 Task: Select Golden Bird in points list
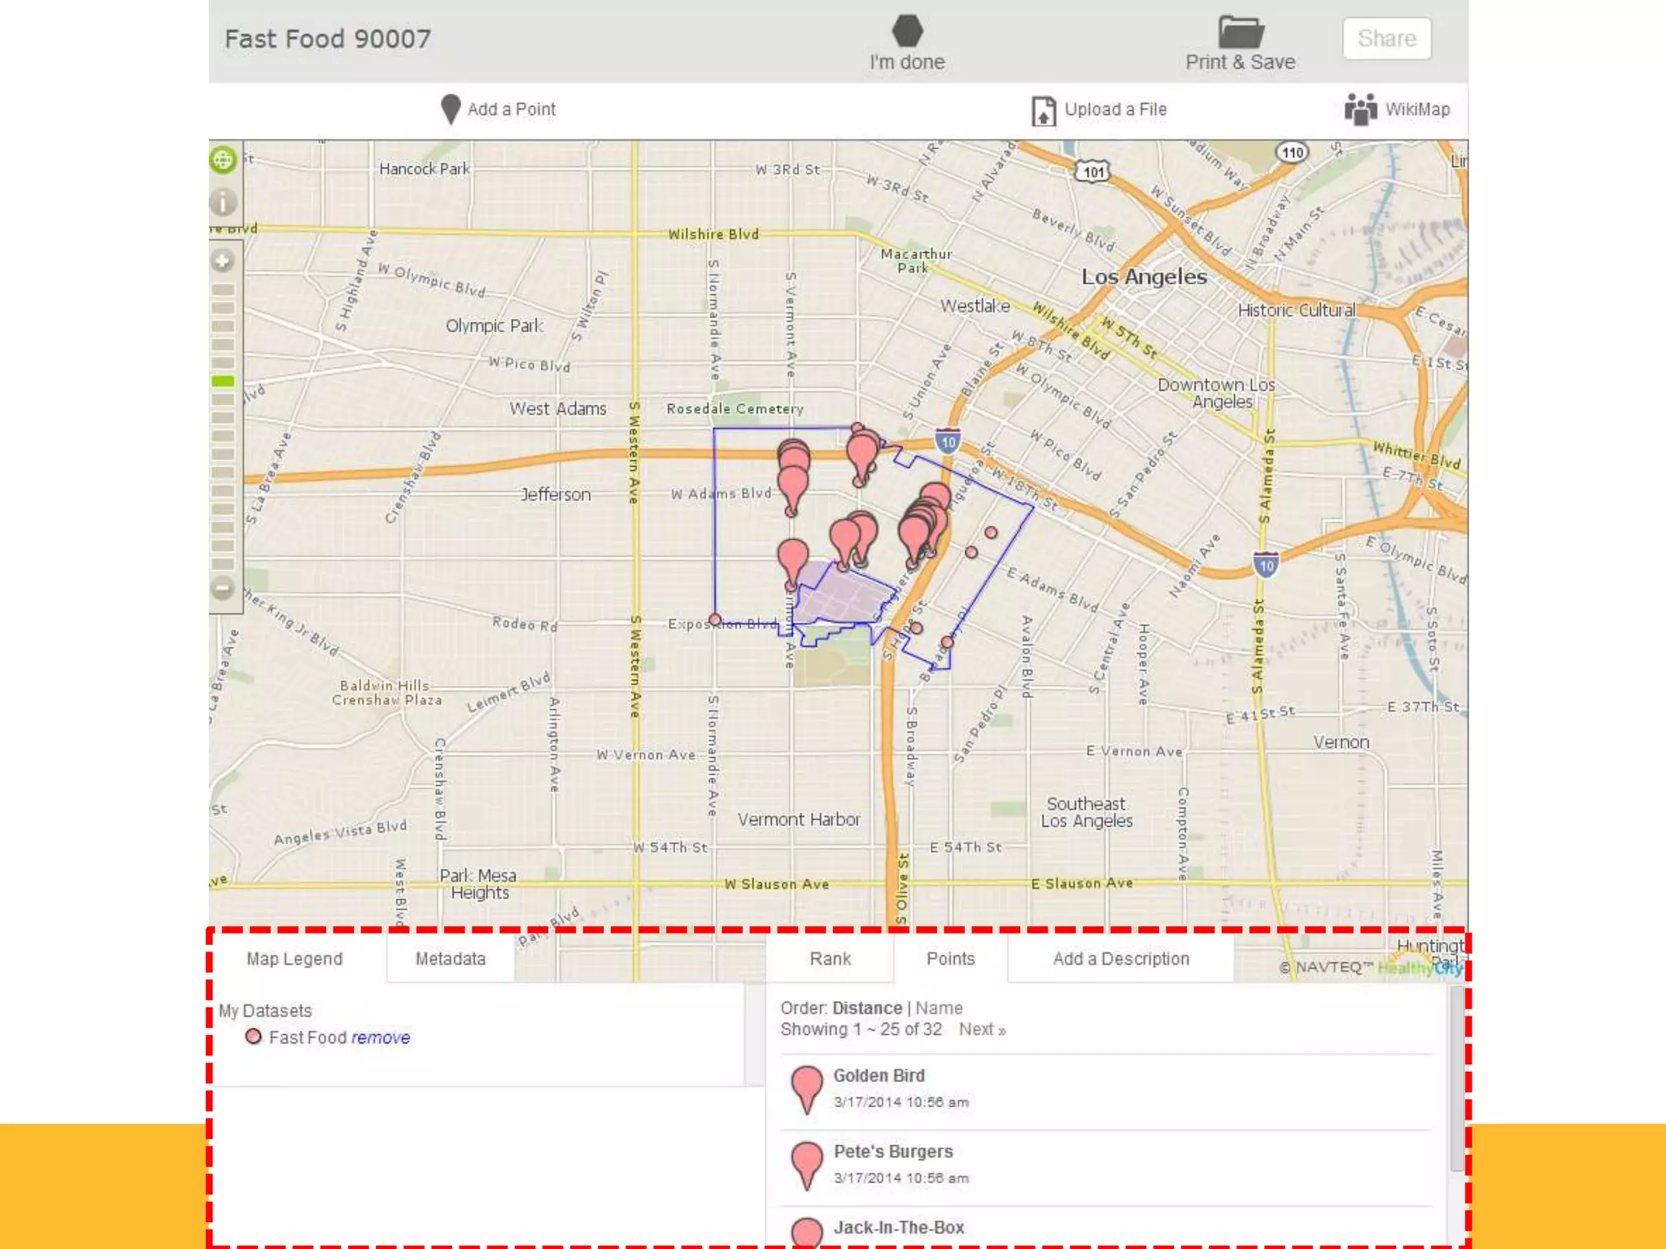click(x=879, y=1076)
